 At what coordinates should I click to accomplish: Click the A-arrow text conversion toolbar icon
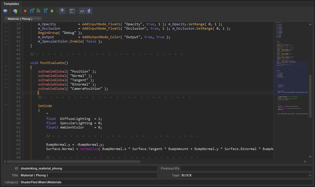click(82, 11)
